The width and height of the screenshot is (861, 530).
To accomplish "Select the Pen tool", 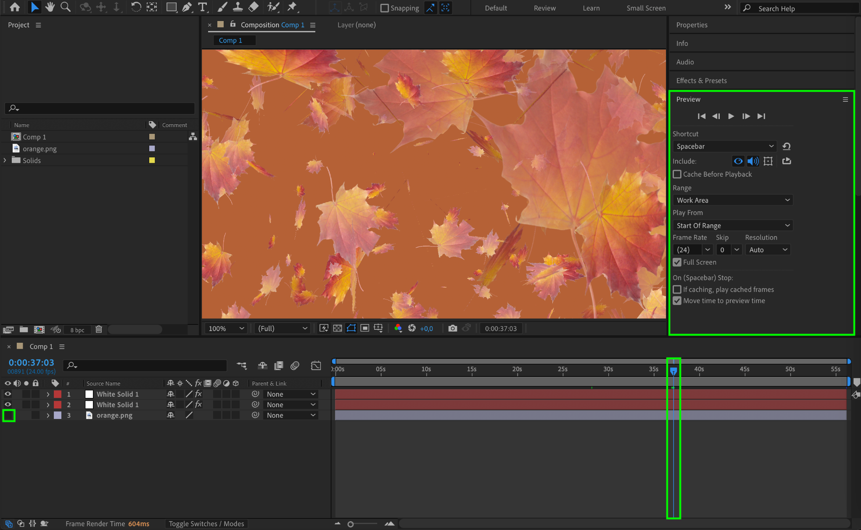I will 187,7.
